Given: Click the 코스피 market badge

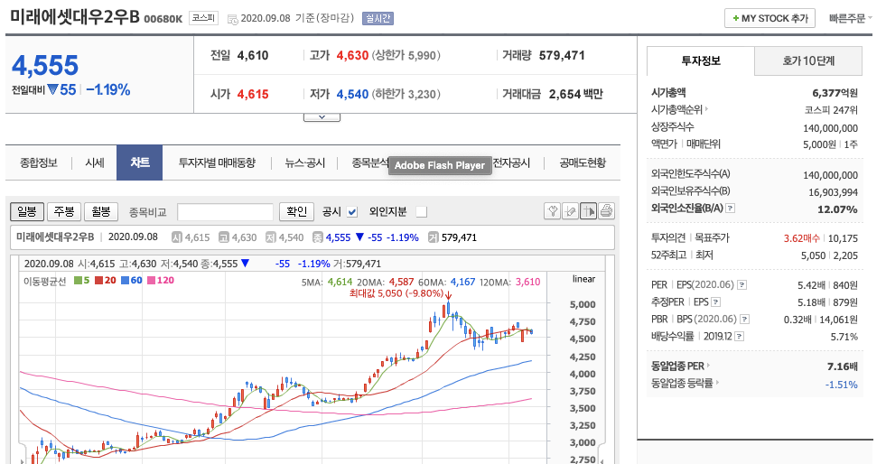Looking at the screenshot, I should pos(203,18).
